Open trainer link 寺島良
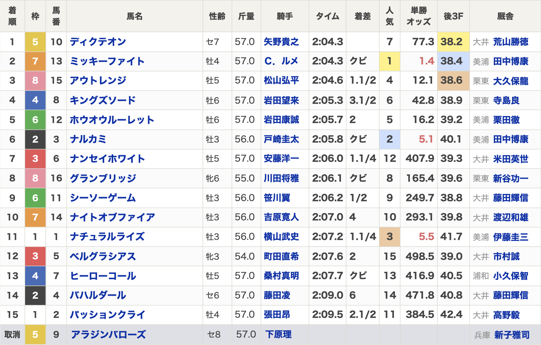The width and height of the screenshot is (541, 345). pos(506,101)
